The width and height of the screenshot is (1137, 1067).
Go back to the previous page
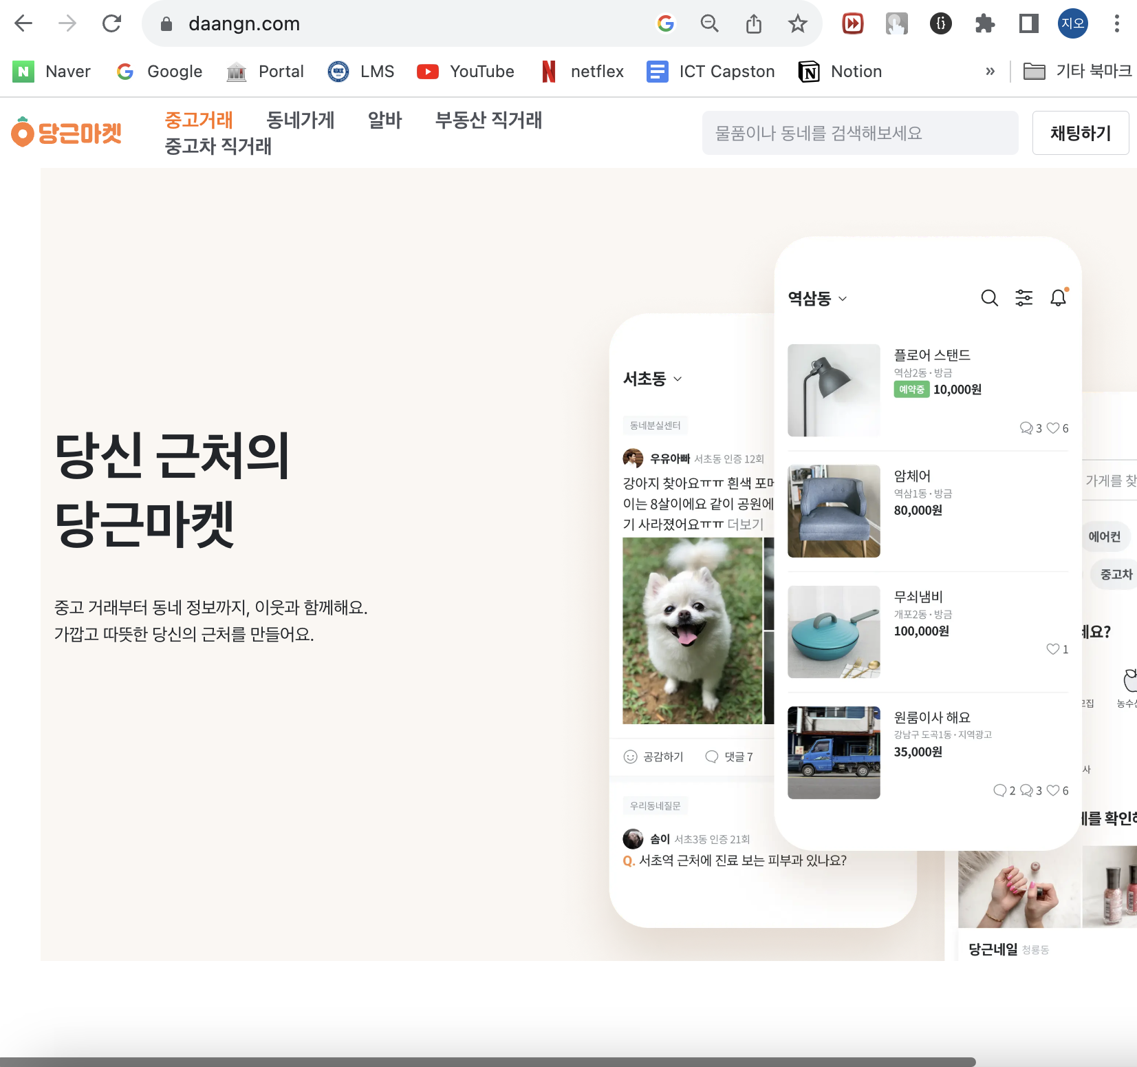23,23
